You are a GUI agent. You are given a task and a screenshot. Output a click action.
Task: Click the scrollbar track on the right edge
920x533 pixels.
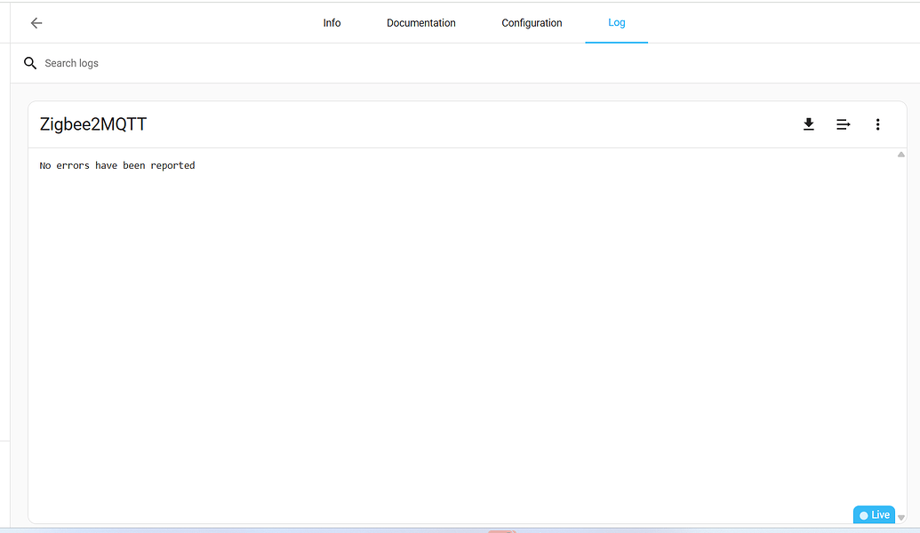900,338
